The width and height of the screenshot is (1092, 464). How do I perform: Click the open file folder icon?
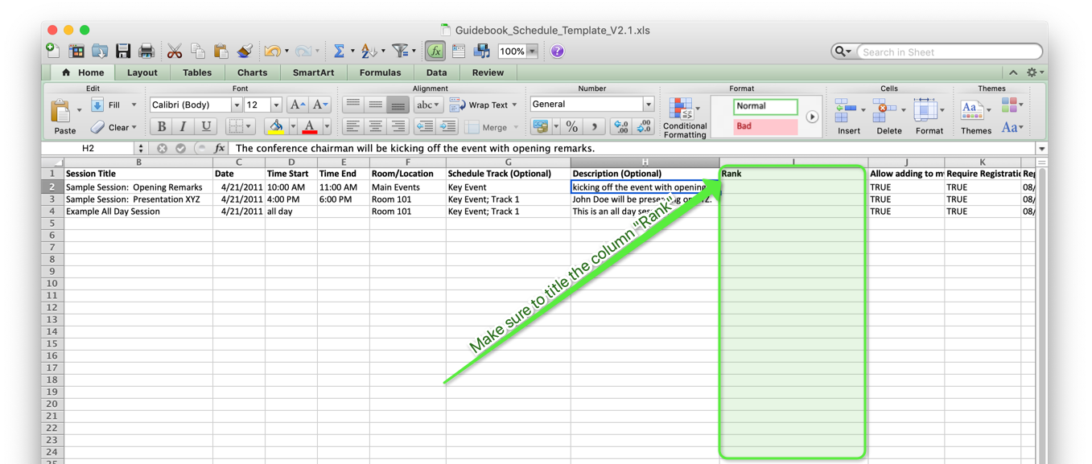pos(100,51)
